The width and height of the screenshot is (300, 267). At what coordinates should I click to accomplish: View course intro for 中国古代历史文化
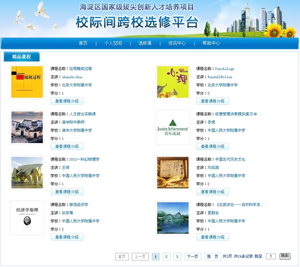(212, 192)
